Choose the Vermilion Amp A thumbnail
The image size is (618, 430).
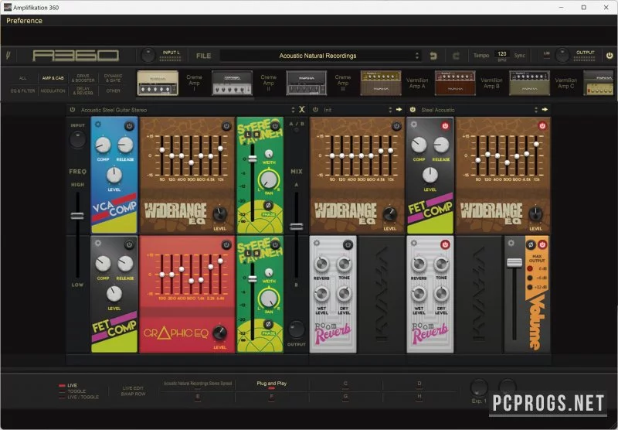tap(381, 84)
